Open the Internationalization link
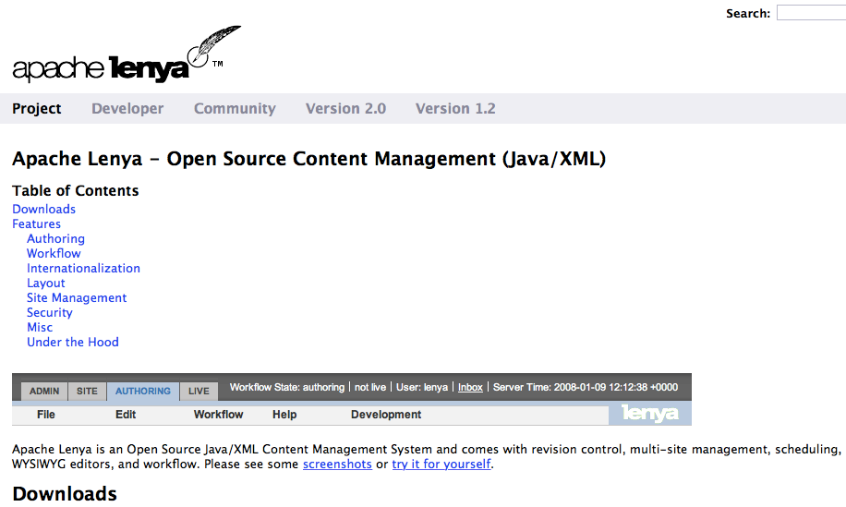The height and width of the screenshot is (507, 846). coord(83,268)
